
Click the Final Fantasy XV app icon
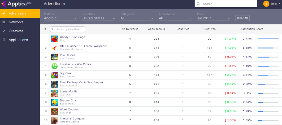tap(54, 84)
